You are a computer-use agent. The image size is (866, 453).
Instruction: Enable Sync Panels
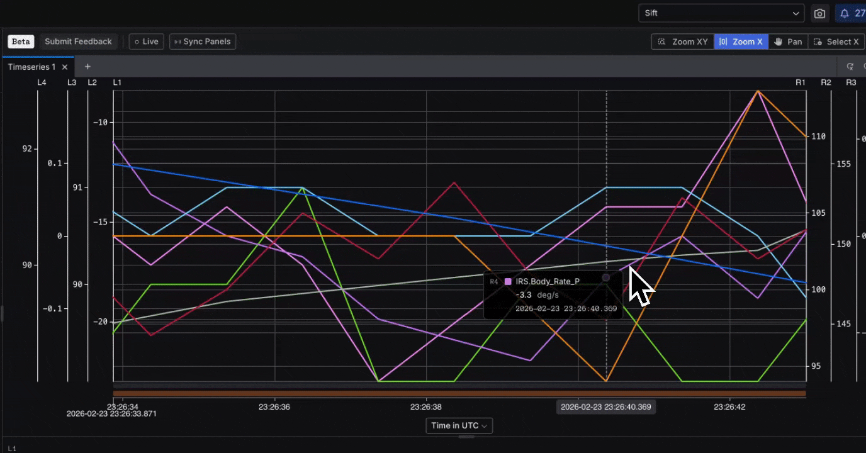tap(202, 42)
